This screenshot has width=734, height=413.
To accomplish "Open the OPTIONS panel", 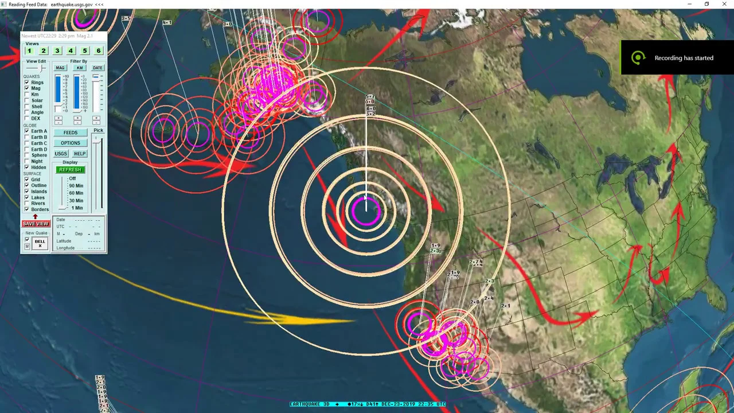I will point(71,143).
